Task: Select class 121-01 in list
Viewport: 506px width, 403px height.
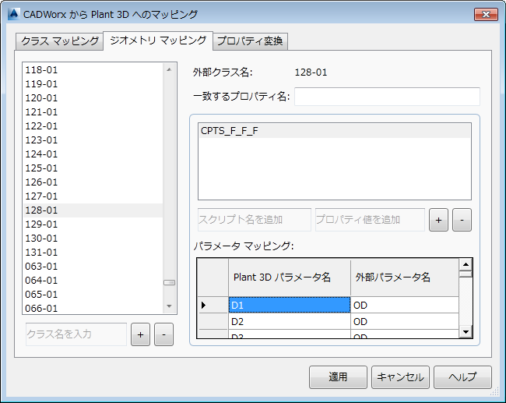Action: (93, 112)
